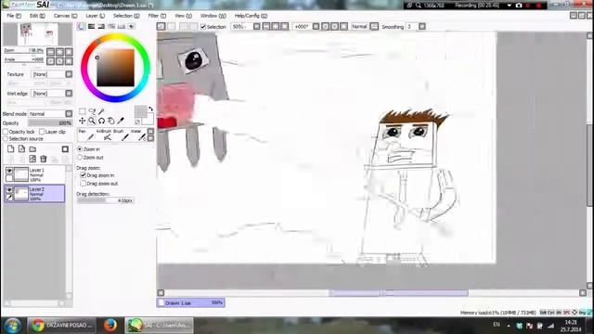Select the Zoom in radio option
Viewport: 594px width, 334px height.
(x=80, y=149)
